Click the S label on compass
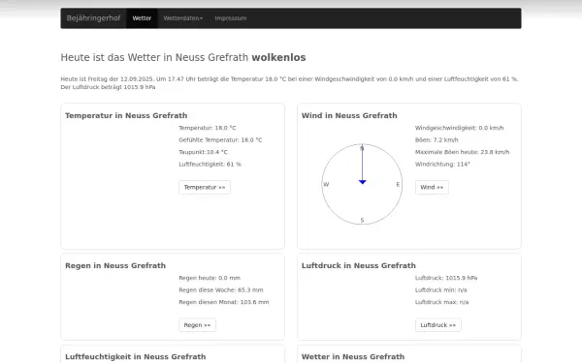This screenshot has width=582, height=363. pyautogui.click(x=362, y=221)
